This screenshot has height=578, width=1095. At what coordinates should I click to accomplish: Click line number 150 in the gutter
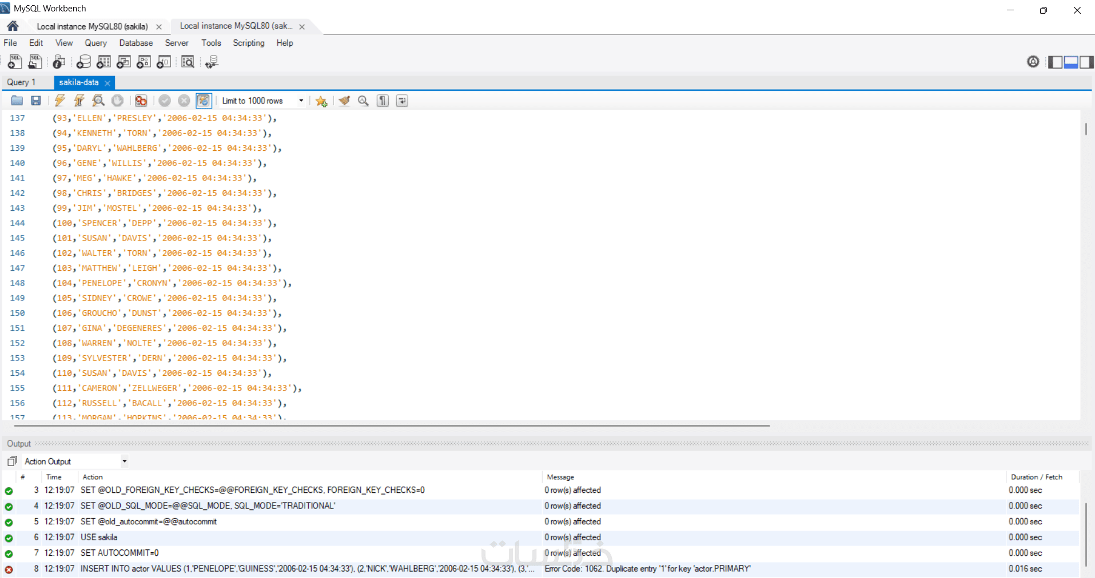[x=17, y=313]
